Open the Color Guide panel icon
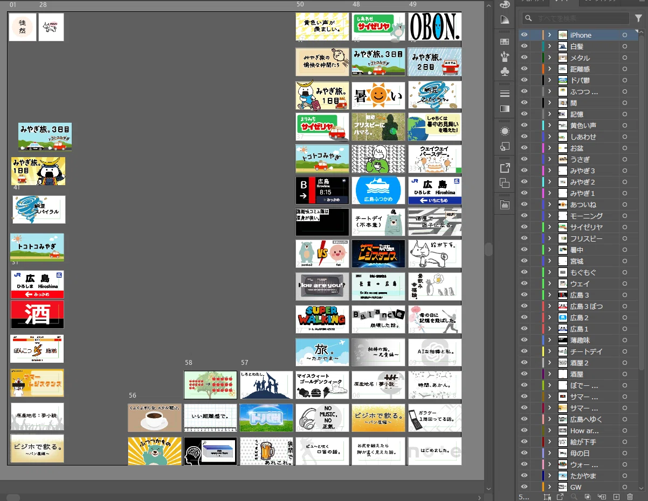Screen dimensions: 648x501 point(505,20)
